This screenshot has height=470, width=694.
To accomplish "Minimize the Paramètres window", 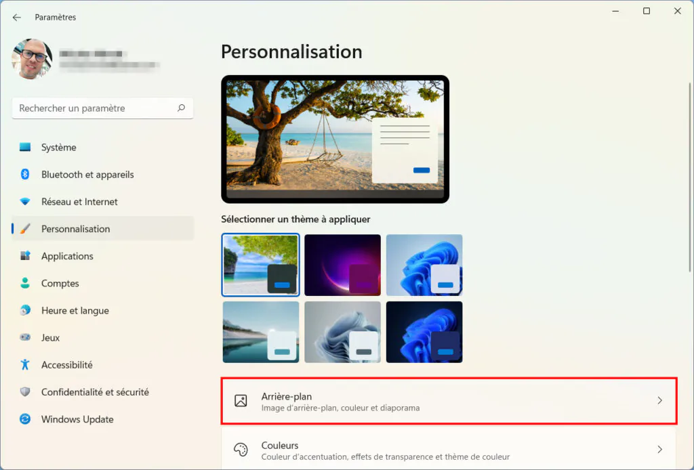I will tap(615, 11).
